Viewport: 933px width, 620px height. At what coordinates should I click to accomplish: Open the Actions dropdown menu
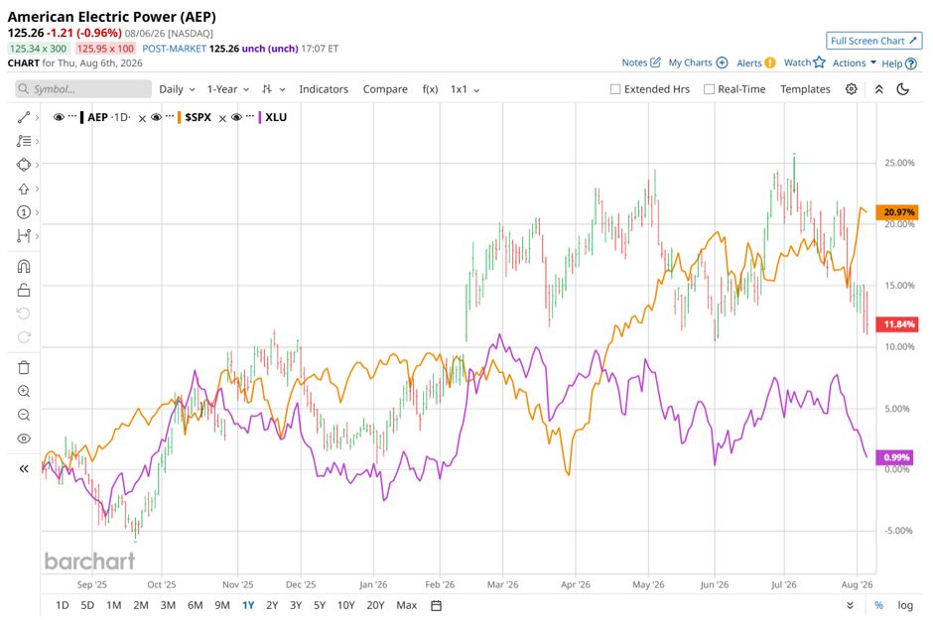(854, 62)
